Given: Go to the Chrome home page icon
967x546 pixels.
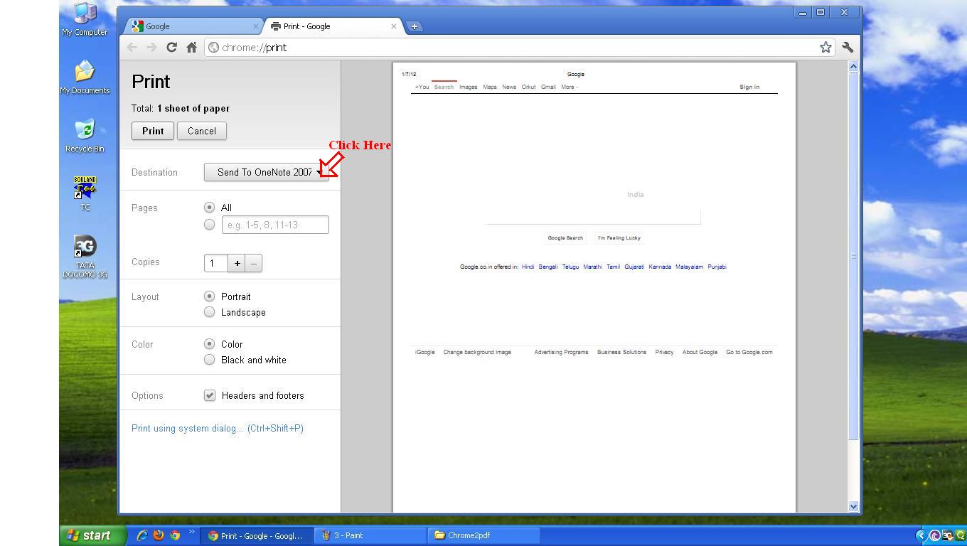Looking at the screenshot, I should point(191,47).
